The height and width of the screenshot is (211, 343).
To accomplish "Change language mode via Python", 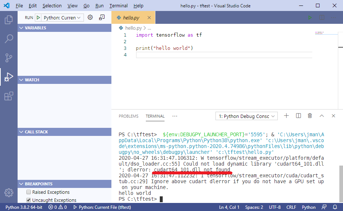I will [x=309, y=207].
